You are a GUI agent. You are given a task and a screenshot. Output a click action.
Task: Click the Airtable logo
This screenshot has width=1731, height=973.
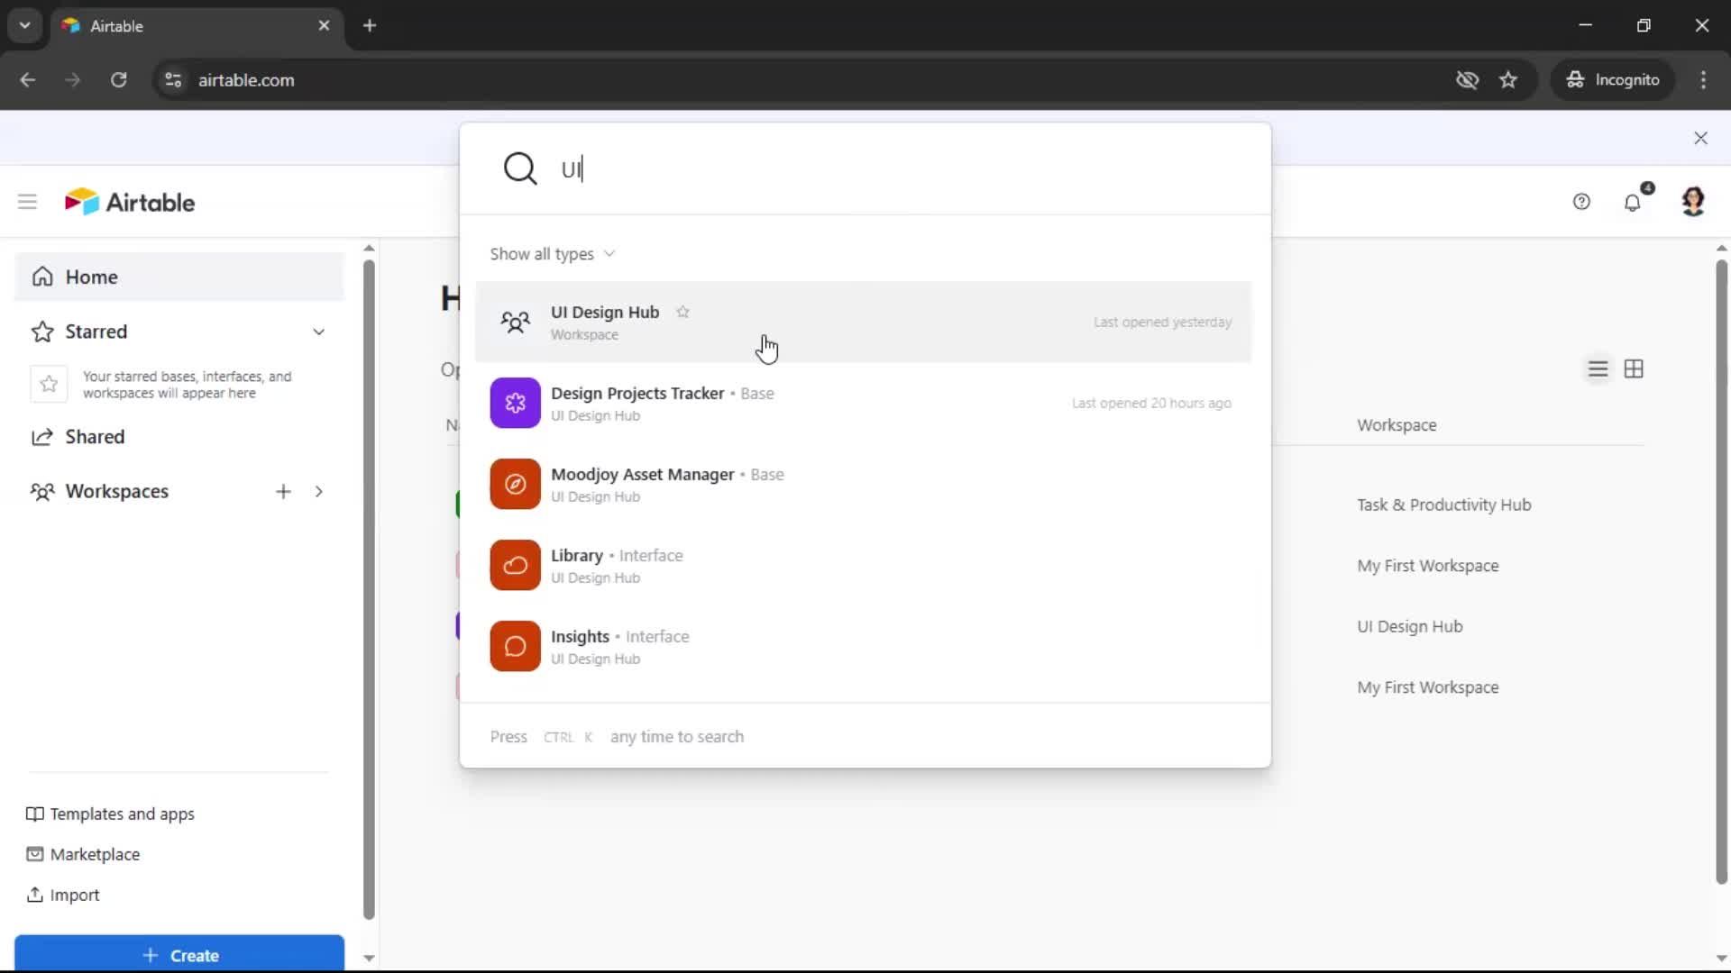(130, 202)
